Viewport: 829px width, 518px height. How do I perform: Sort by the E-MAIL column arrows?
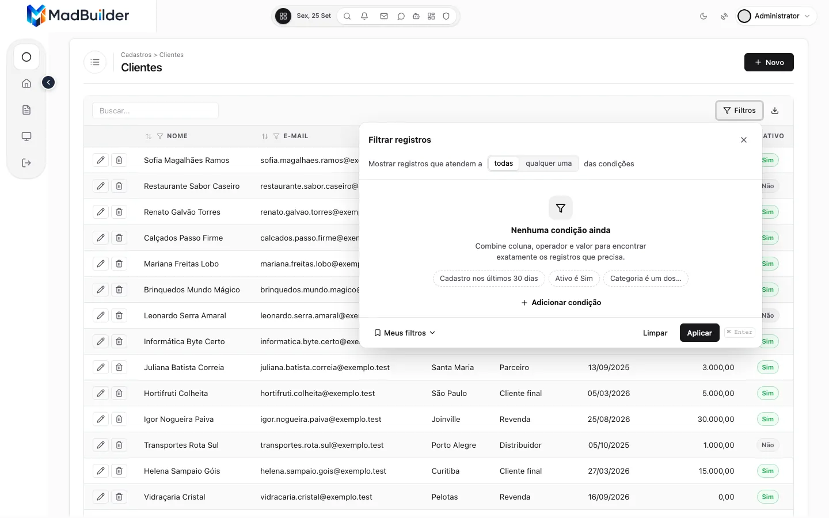pos(265,136)
